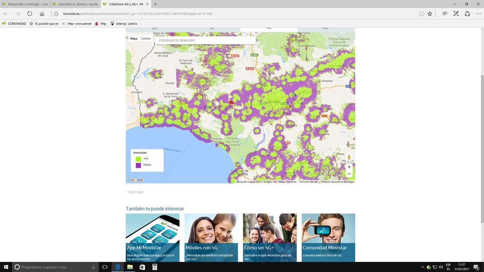The width and height of the screenshot is (484, 272).
Task: Open the Texto Legal link
Action: pyautogui.click(x=135, y=192)
